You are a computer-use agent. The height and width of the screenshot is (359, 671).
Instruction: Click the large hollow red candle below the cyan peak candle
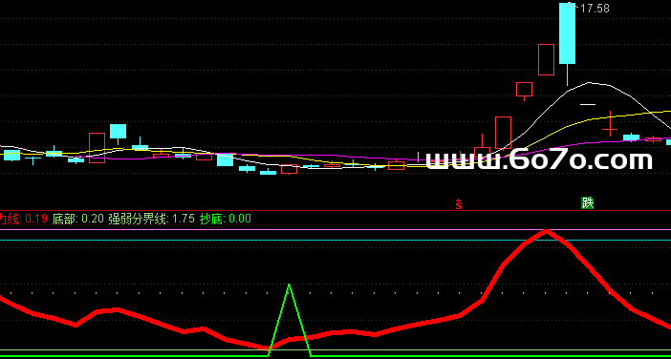pos(547,59)
